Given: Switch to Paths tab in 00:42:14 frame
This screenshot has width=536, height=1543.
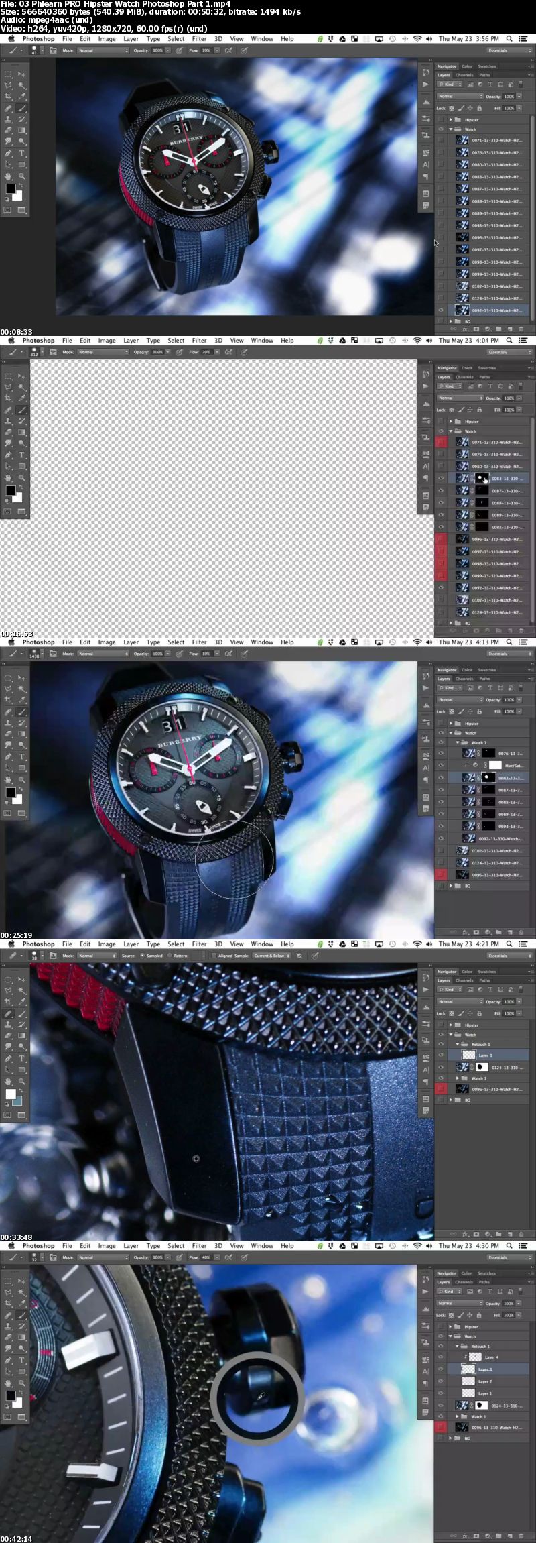Looking at the screenshot, I should [484, 1282].
